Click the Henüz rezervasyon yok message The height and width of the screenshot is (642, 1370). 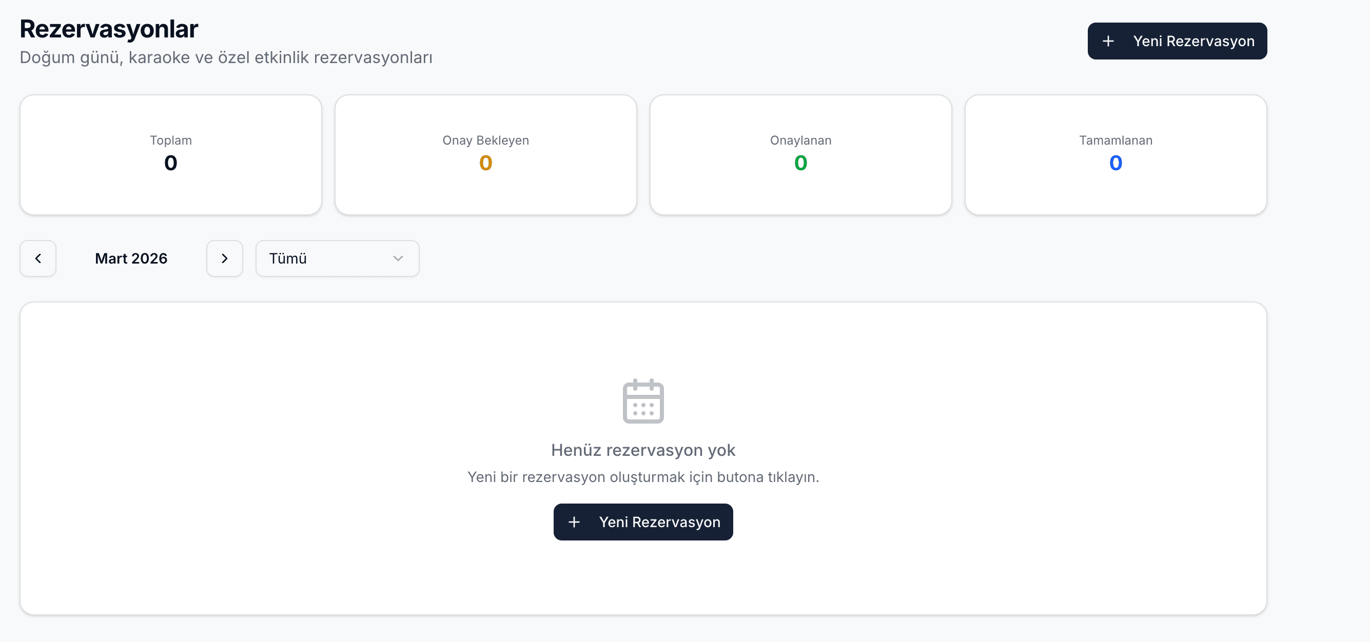[x=643, y=450]
